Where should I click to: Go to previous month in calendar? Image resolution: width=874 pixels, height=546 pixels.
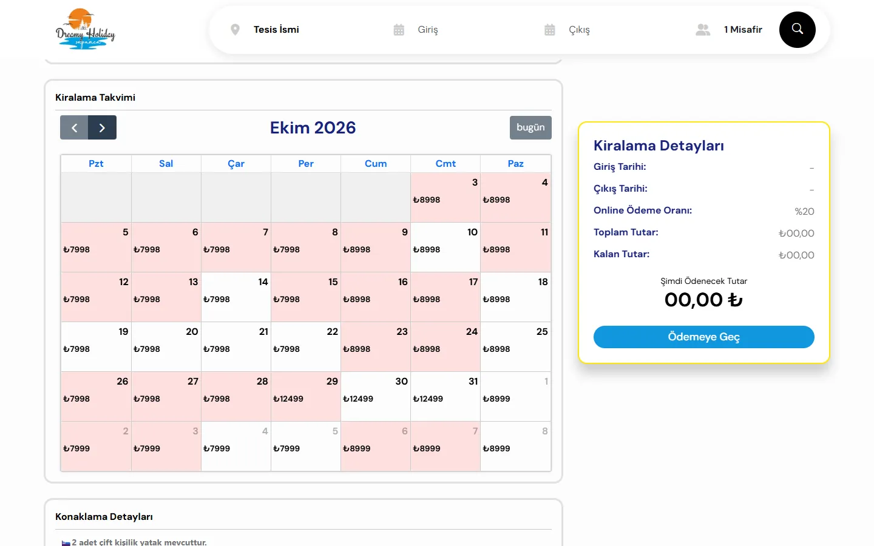tap(74, 127)
